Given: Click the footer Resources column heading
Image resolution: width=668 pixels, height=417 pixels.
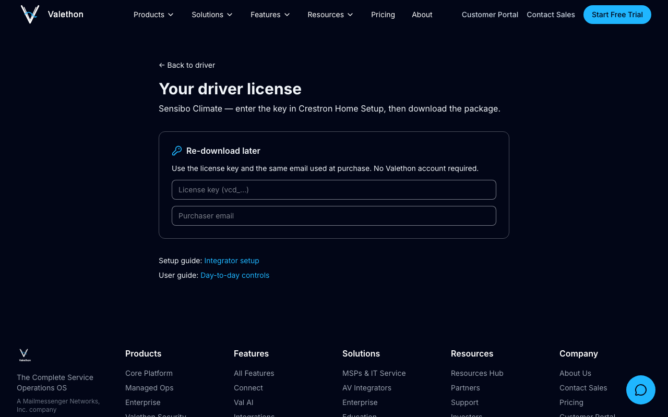Looking at the screenshot, I should click(x=472, y=353).
